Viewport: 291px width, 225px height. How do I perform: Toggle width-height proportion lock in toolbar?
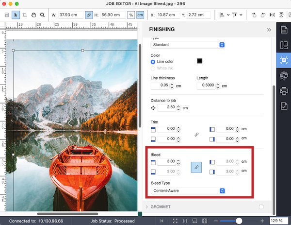[x=89, y=15]
